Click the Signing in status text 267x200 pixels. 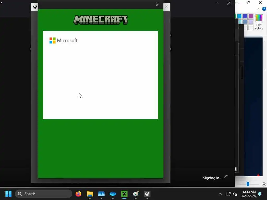(212, 178)
